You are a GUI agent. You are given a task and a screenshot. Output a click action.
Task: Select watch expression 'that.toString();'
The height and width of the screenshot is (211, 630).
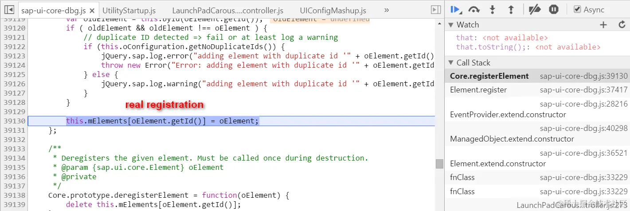[x=528, y=47]
